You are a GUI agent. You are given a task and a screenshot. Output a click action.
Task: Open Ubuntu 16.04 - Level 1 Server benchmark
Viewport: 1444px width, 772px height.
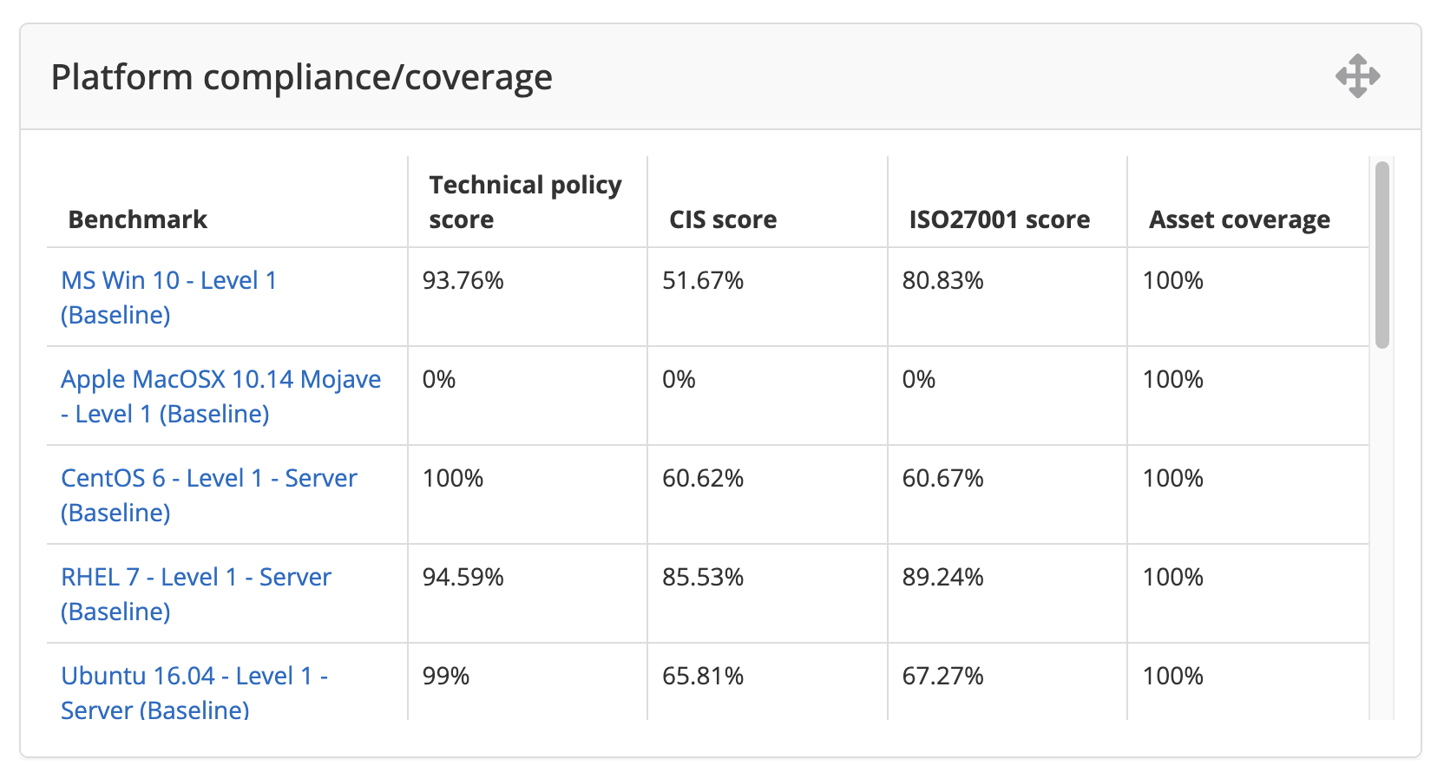pyautogui.click(x=194, y=677)
